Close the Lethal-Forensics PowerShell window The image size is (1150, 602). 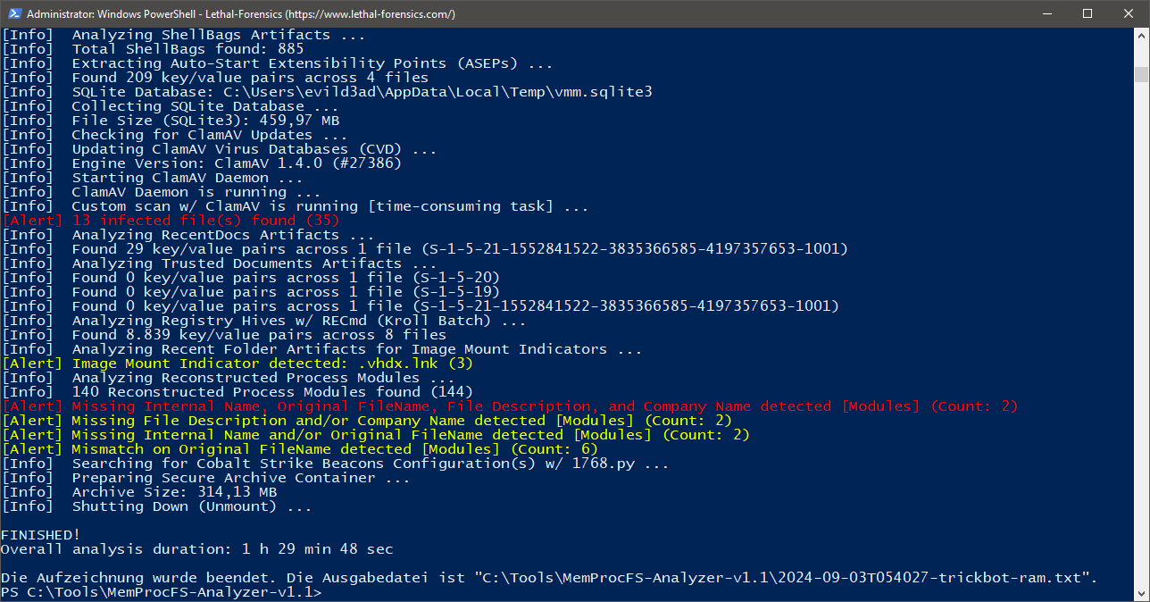click(1128, 14)
